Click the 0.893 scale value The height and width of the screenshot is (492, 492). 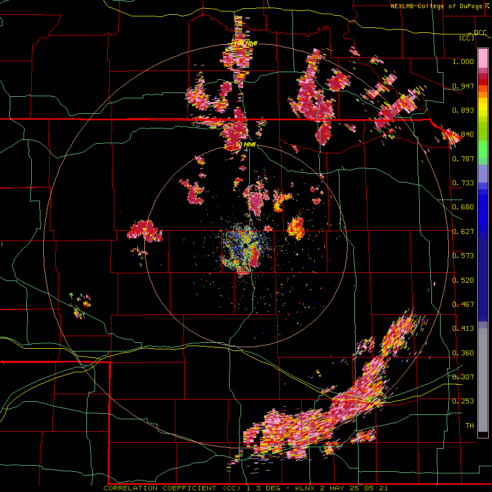pyautogui.click(x=463, y=110)
